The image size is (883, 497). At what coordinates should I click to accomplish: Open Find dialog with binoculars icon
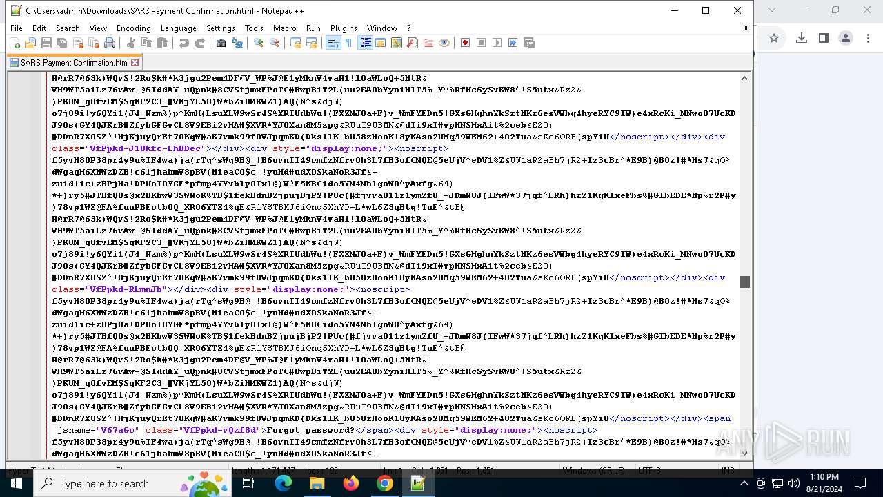click(x=221, y=43)
